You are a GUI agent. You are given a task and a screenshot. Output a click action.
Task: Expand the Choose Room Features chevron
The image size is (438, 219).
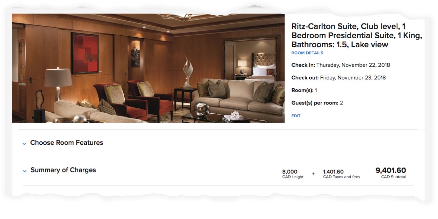coord(24,144)
